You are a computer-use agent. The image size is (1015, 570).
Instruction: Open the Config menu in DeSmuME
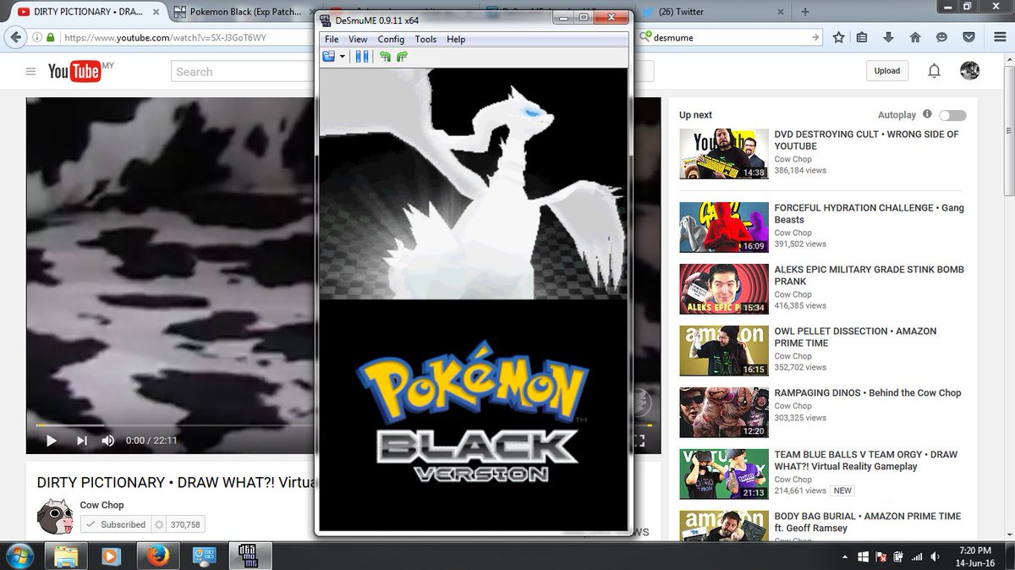point(391,39)
